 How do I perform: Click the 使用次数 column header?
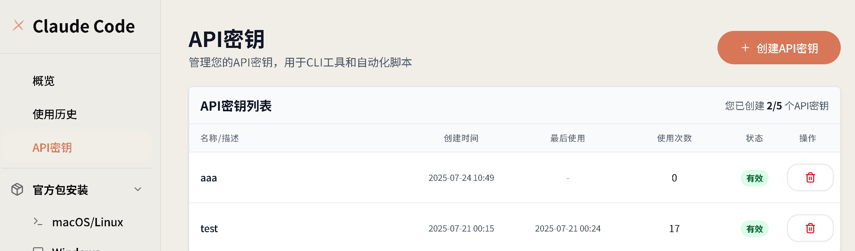pos(674,138)
